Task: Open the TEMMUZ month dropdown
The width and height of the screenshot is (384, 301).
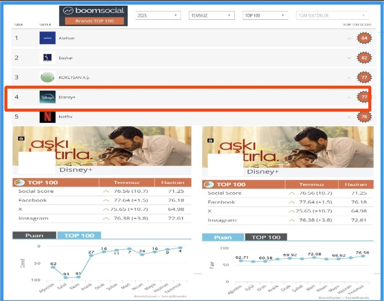Action: click(211, 16)
